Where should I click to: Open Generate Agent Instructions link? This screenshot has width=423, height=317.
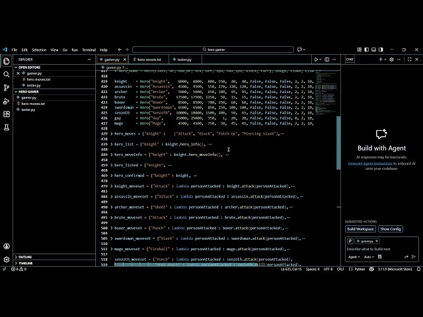(370, 163)
